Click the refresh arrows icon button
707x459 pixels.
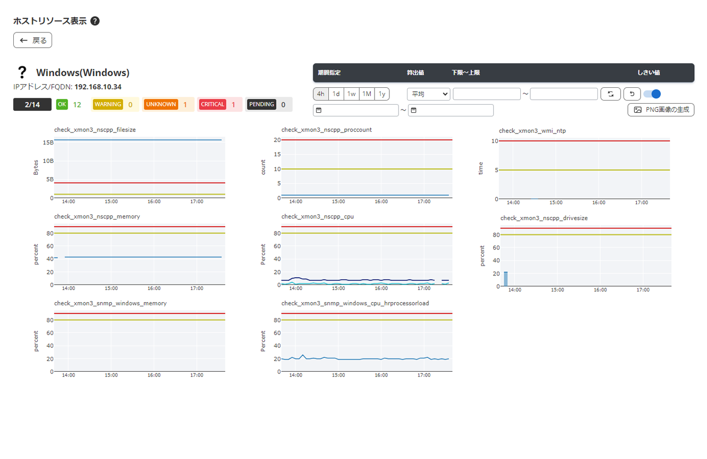point(611,94)
